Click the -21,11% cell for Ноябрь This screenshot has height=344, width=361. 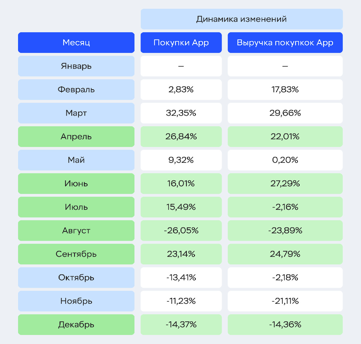pos(285,301)
